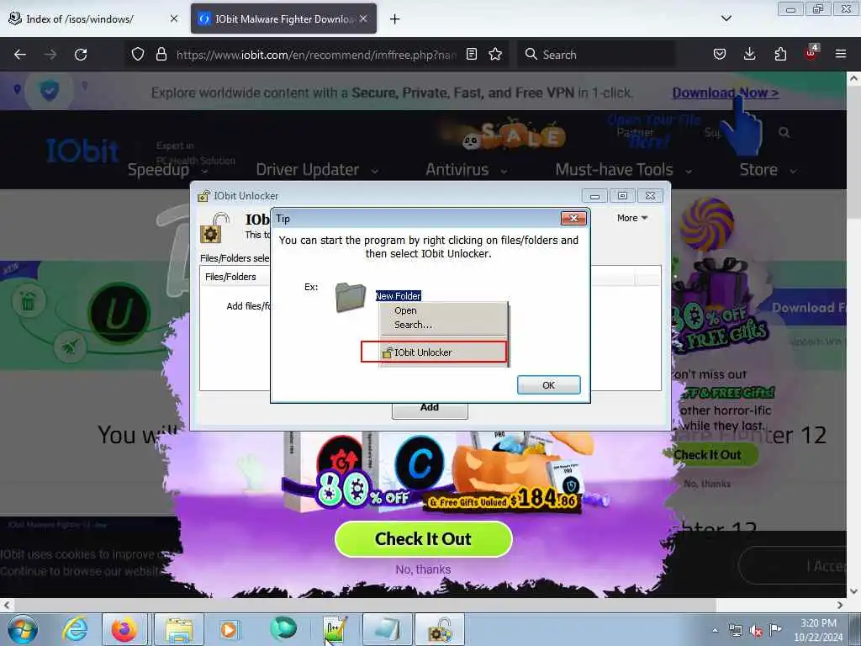Viewport: 861px width, 646px height.
Task: Click the green teal orb taskbar icon
Action: pos(283,628)
